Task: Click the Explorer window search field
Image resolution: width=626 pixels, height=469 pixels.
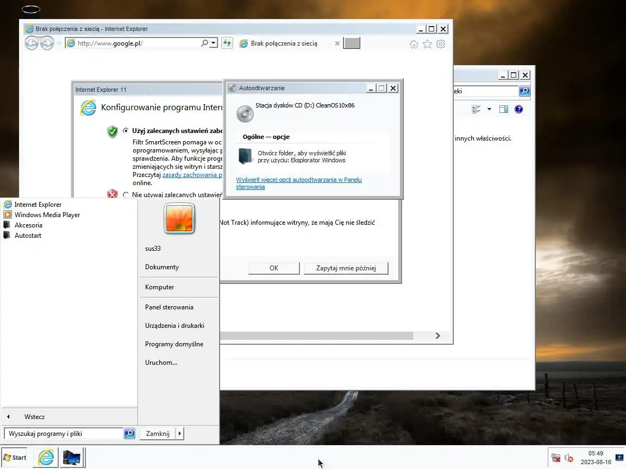Action: click(486, 91)
